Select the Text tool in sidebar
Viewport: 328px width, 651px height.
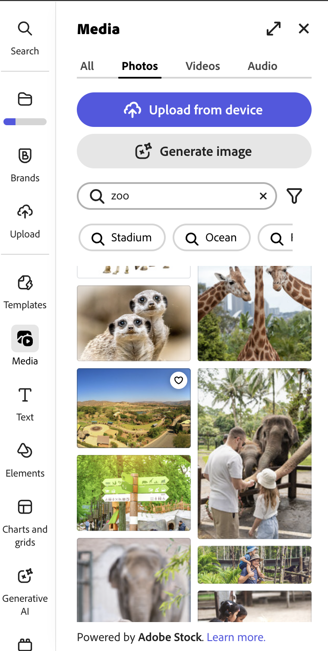[x=25, y=404]
